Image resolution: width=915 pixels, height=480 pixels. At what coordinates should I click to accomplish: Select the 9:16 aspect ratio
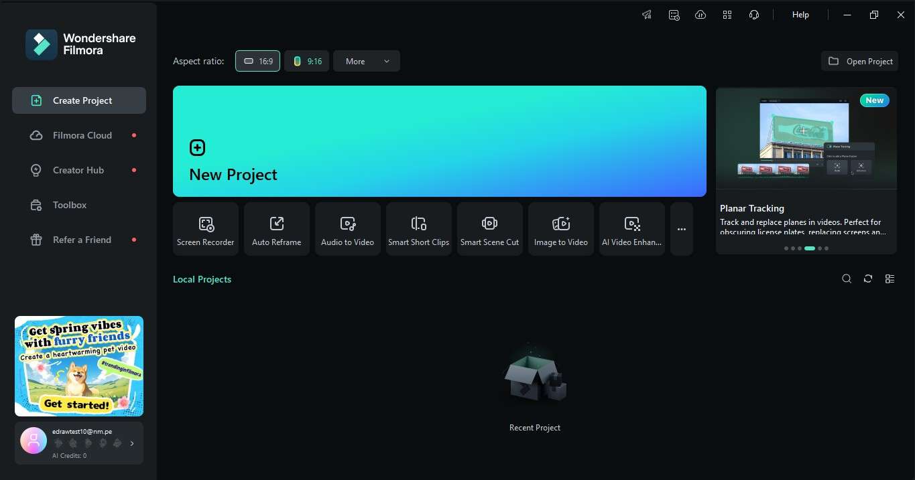306,61
